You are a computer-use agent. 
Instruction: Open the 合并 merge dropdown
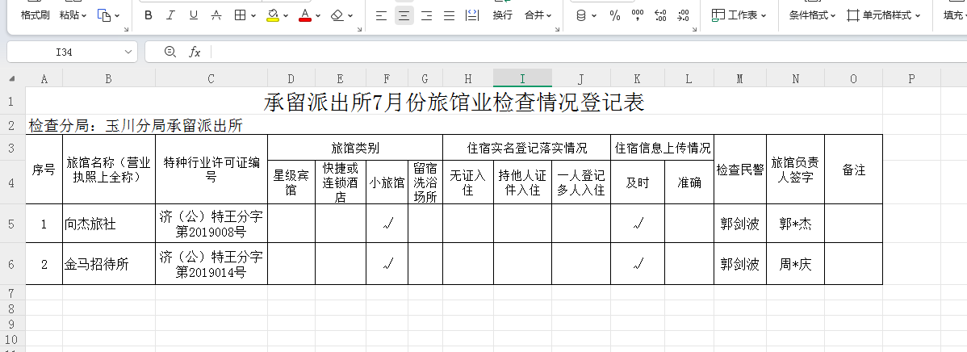tap(538, 15)
